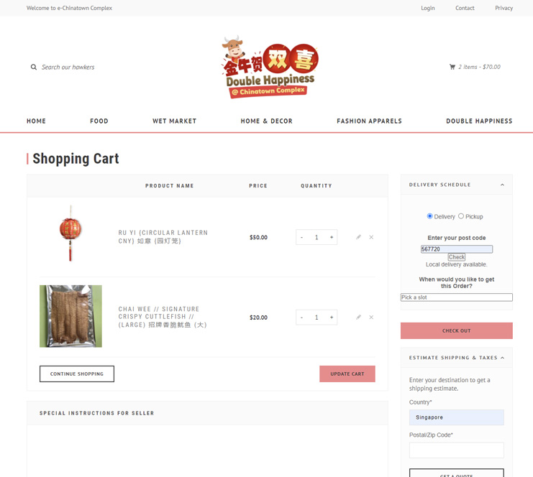Remove the Crispy Cuttlefish item from cart
Viewport: 533px width, 477px height.
(x=371, y=317)
